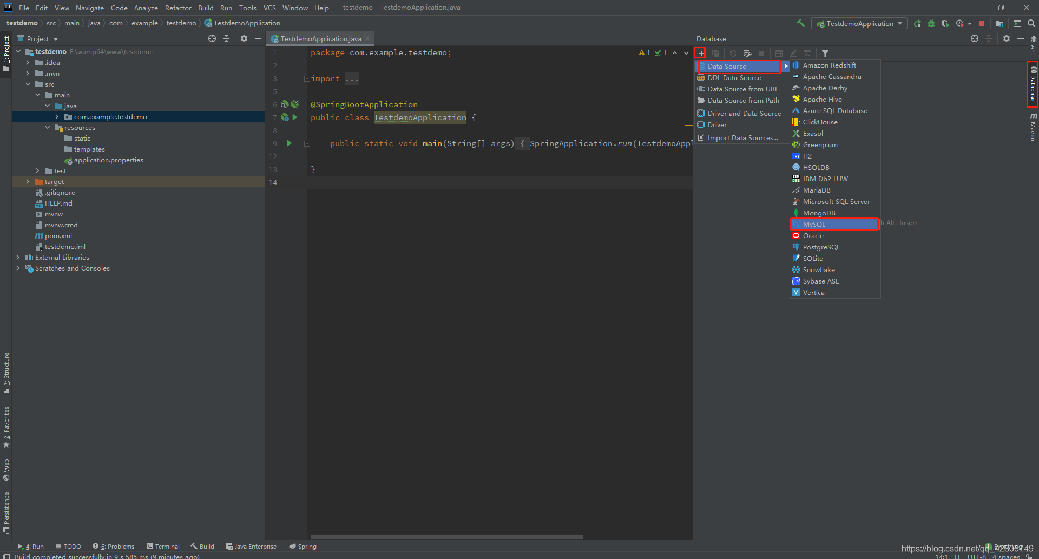Expand External Libraries node
Image resolution: width=1039 pixels, height=559 pixels.
tap(18, 258)
